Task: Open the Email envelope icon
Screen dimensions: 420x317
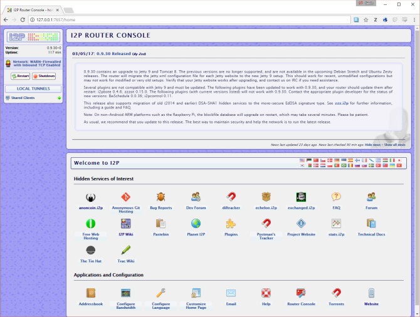Action: [x=231, y=293]
